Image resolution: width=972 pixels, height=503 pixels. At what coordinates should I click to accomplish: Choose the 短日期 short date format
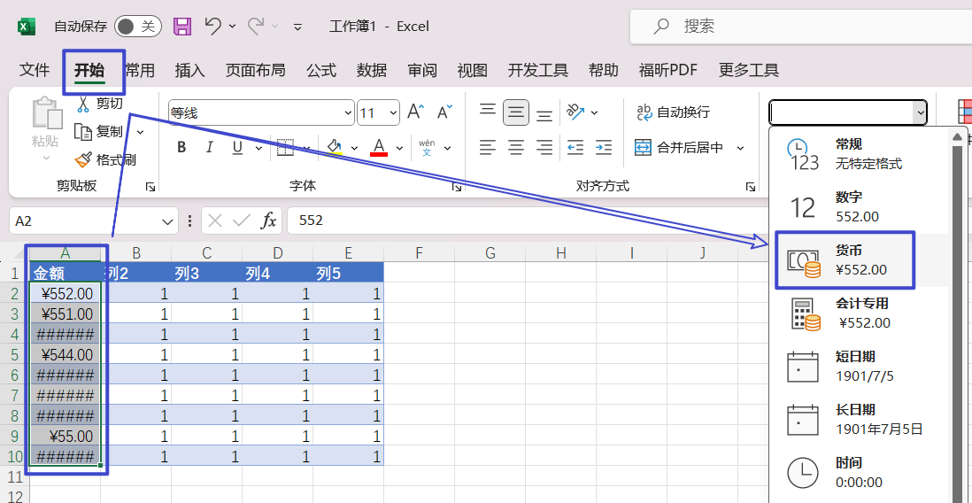[855, 366]
